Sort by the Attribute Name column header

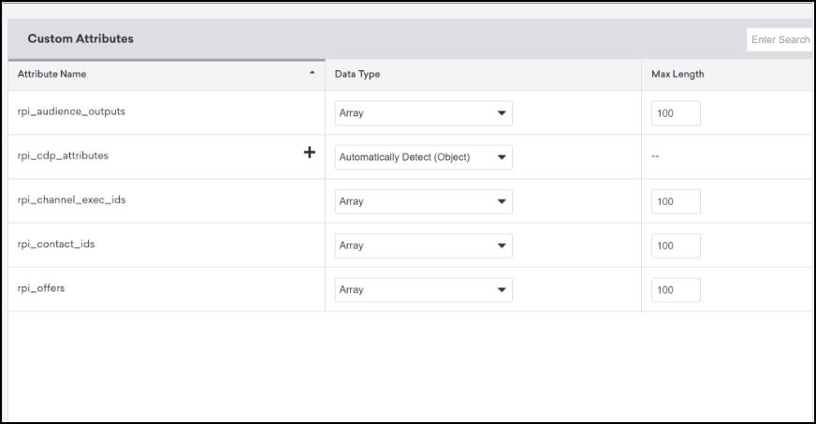point(52,74)
